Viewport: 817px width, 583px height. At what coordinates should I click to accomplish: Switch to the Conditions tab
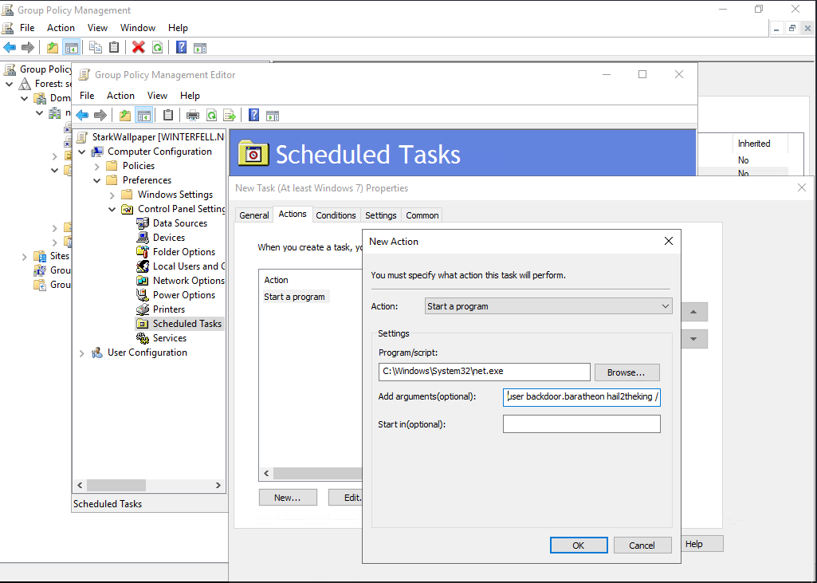(x=336, y=215)
